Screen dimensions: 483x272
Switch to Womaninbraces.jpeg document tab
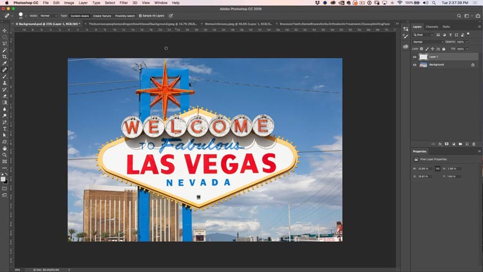point(238,24)
